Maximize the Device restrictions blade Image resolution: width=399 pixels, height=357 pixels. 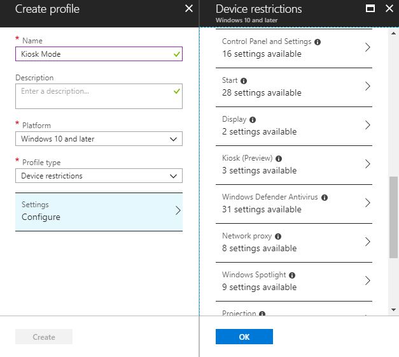(370, 9)
